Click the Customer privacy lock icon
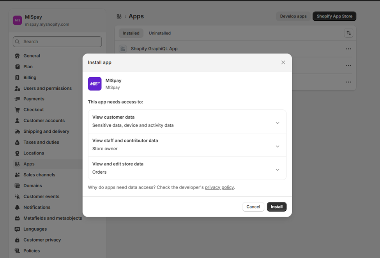This screenshot has height=258, width=380. [17, 240]
